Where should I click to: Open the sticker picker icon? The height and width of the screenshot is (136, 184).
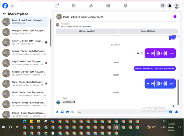67,112
